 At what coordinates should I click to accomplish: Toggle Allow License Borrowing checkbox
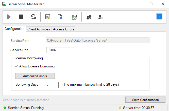[17, 66]
